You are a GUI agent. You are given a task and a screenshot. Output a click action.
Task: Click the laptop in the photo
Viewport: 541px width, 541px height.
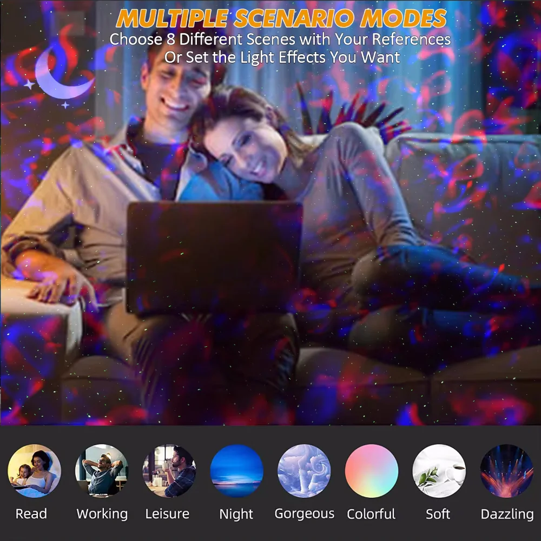click(x=215, y=257)
